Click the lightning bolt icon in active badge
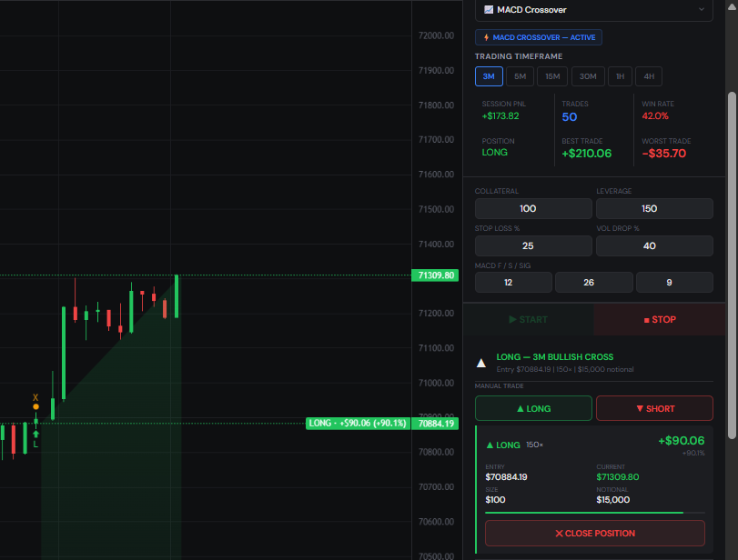The width and height of the screenshot is (738, 560). coord(486,37)
